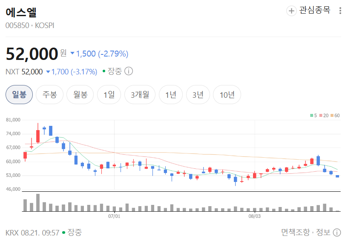
Task: Click the info icon beside 면책조항 · 정보
Action: (x=337, y=232)
